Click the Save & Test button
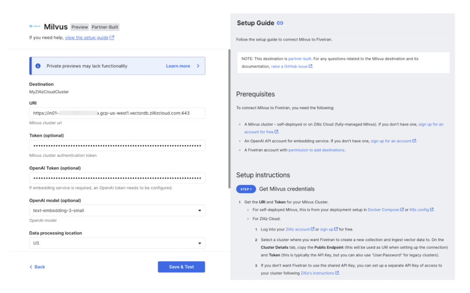Image resolution: width=470 pixels, height=293 pixels. point(181,267)
